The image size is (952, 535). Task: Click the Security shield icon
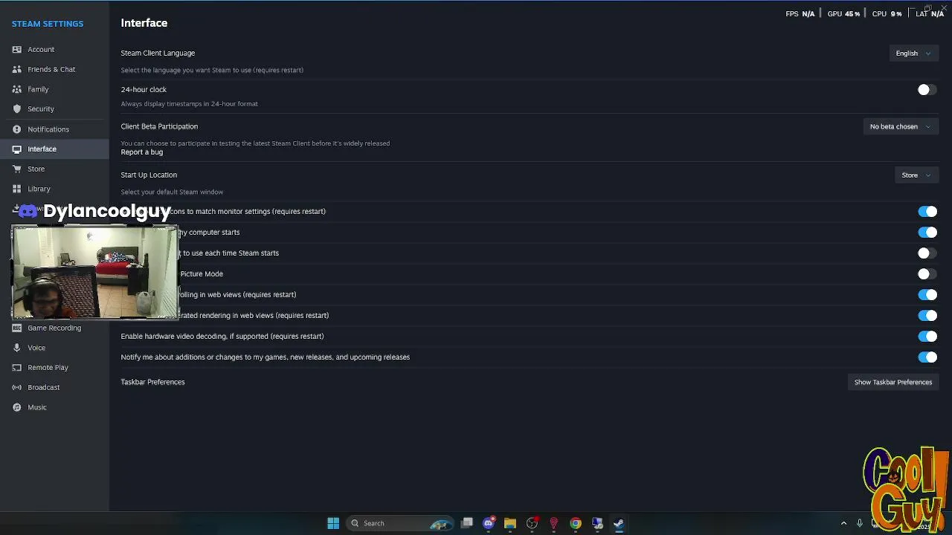[x=16, y=109]
